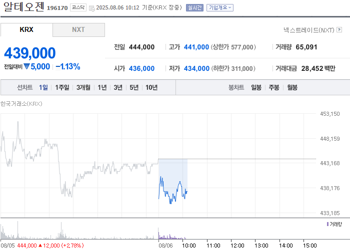350x252 pixels.
Task: Click the 08/06 date axis label
Action: (165, 246)
